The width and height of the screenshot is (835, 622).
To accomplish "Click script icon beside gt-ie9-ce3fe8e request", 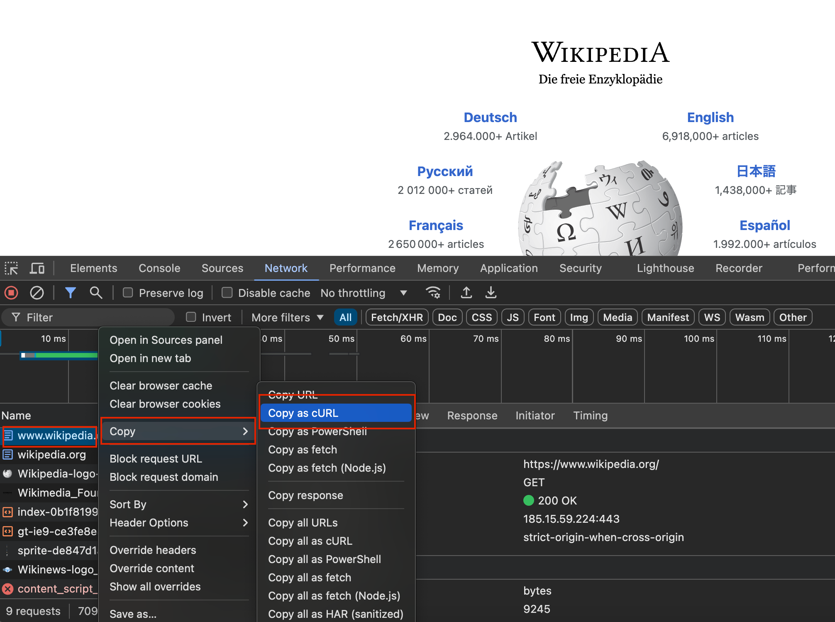I will 8,531.
